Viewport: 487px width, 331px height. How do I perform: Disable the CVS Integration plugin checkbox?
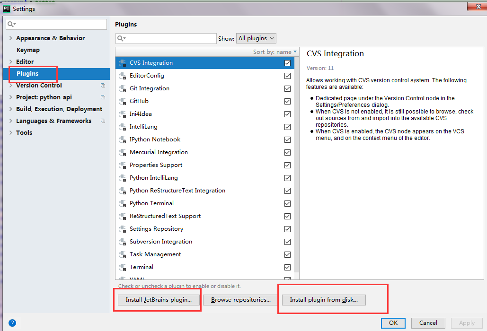coord(287,63)
